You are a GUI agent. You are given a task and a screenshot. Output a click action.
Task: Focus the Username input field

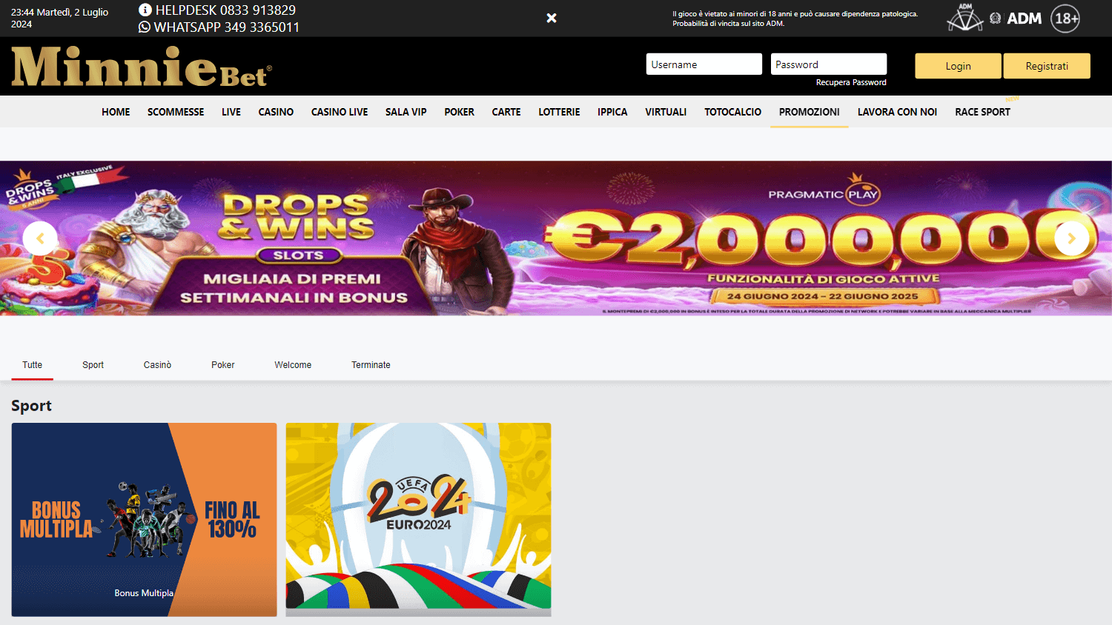coord(704,64)
